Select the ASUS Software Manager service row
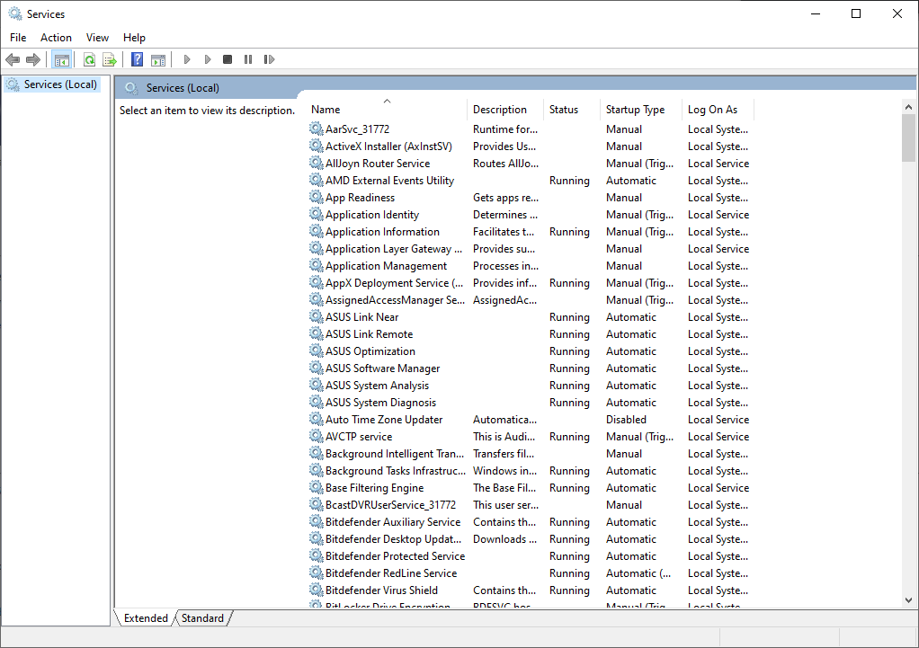 [x=382, y=368]
